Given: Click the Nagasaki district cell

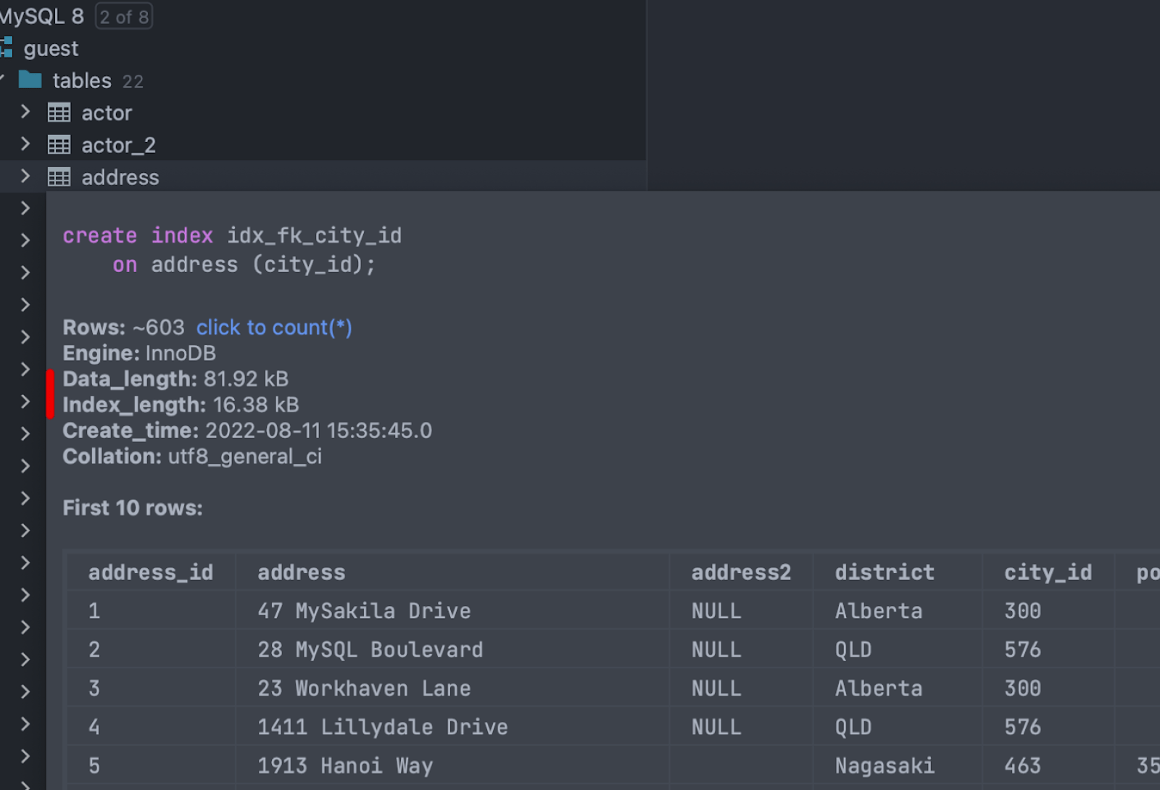Looking at the screenshot, I should click(884, 766).
